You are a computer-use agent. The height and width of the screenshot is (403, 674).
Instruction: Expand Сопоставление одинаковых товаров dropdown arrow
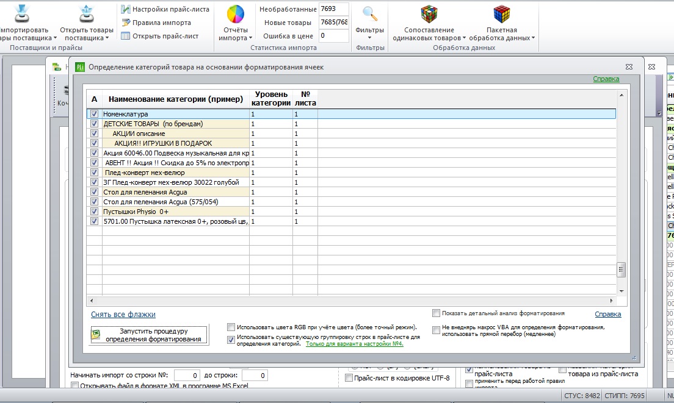[x=464, y=38]
